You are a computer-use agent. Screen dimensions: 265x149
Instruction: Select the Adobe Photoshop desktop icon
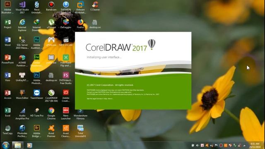tap(37, 78)
